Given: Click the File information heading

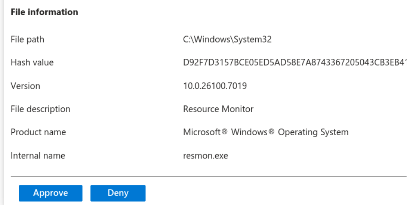Looking at the screenshot, I should point(44,12).
